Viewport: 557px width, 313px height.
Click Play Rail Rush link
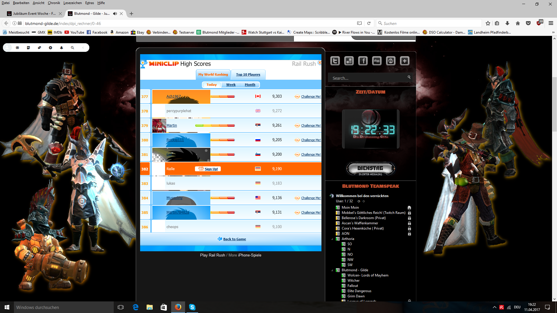point(212,255)
